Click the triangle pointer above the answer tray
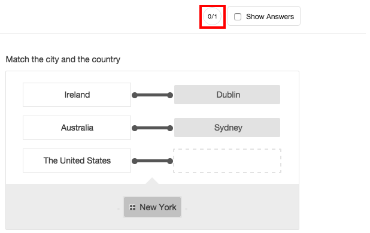370x233 pixels. tap(152, 181)
